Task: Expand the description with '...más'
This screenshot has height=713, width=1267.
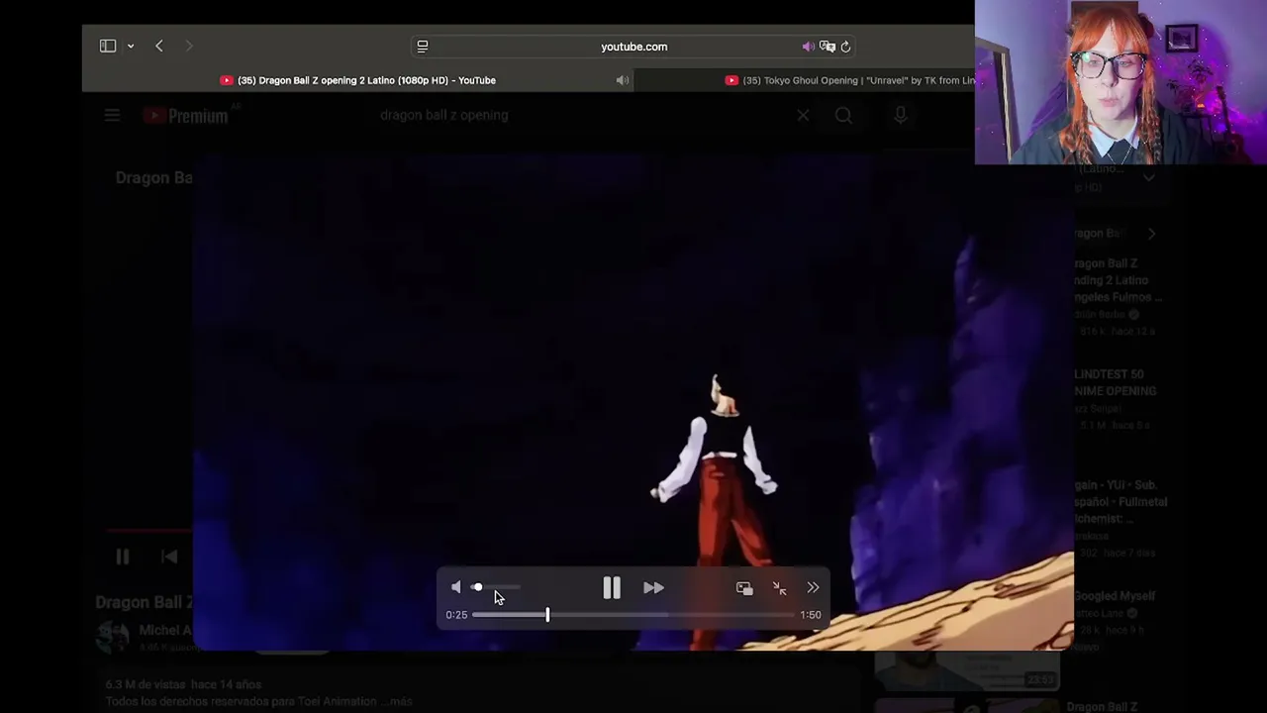Action: [396, 701]
